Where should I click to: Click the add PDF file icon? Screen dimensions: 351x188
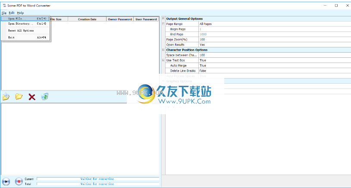pos(6,97)
